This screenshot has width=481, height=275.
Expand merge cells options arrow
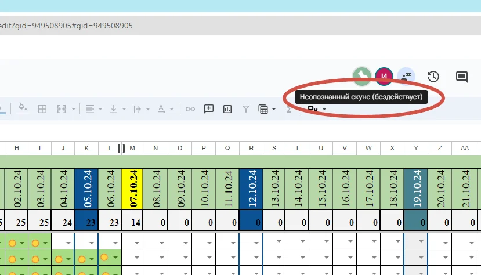coord(74,109)
